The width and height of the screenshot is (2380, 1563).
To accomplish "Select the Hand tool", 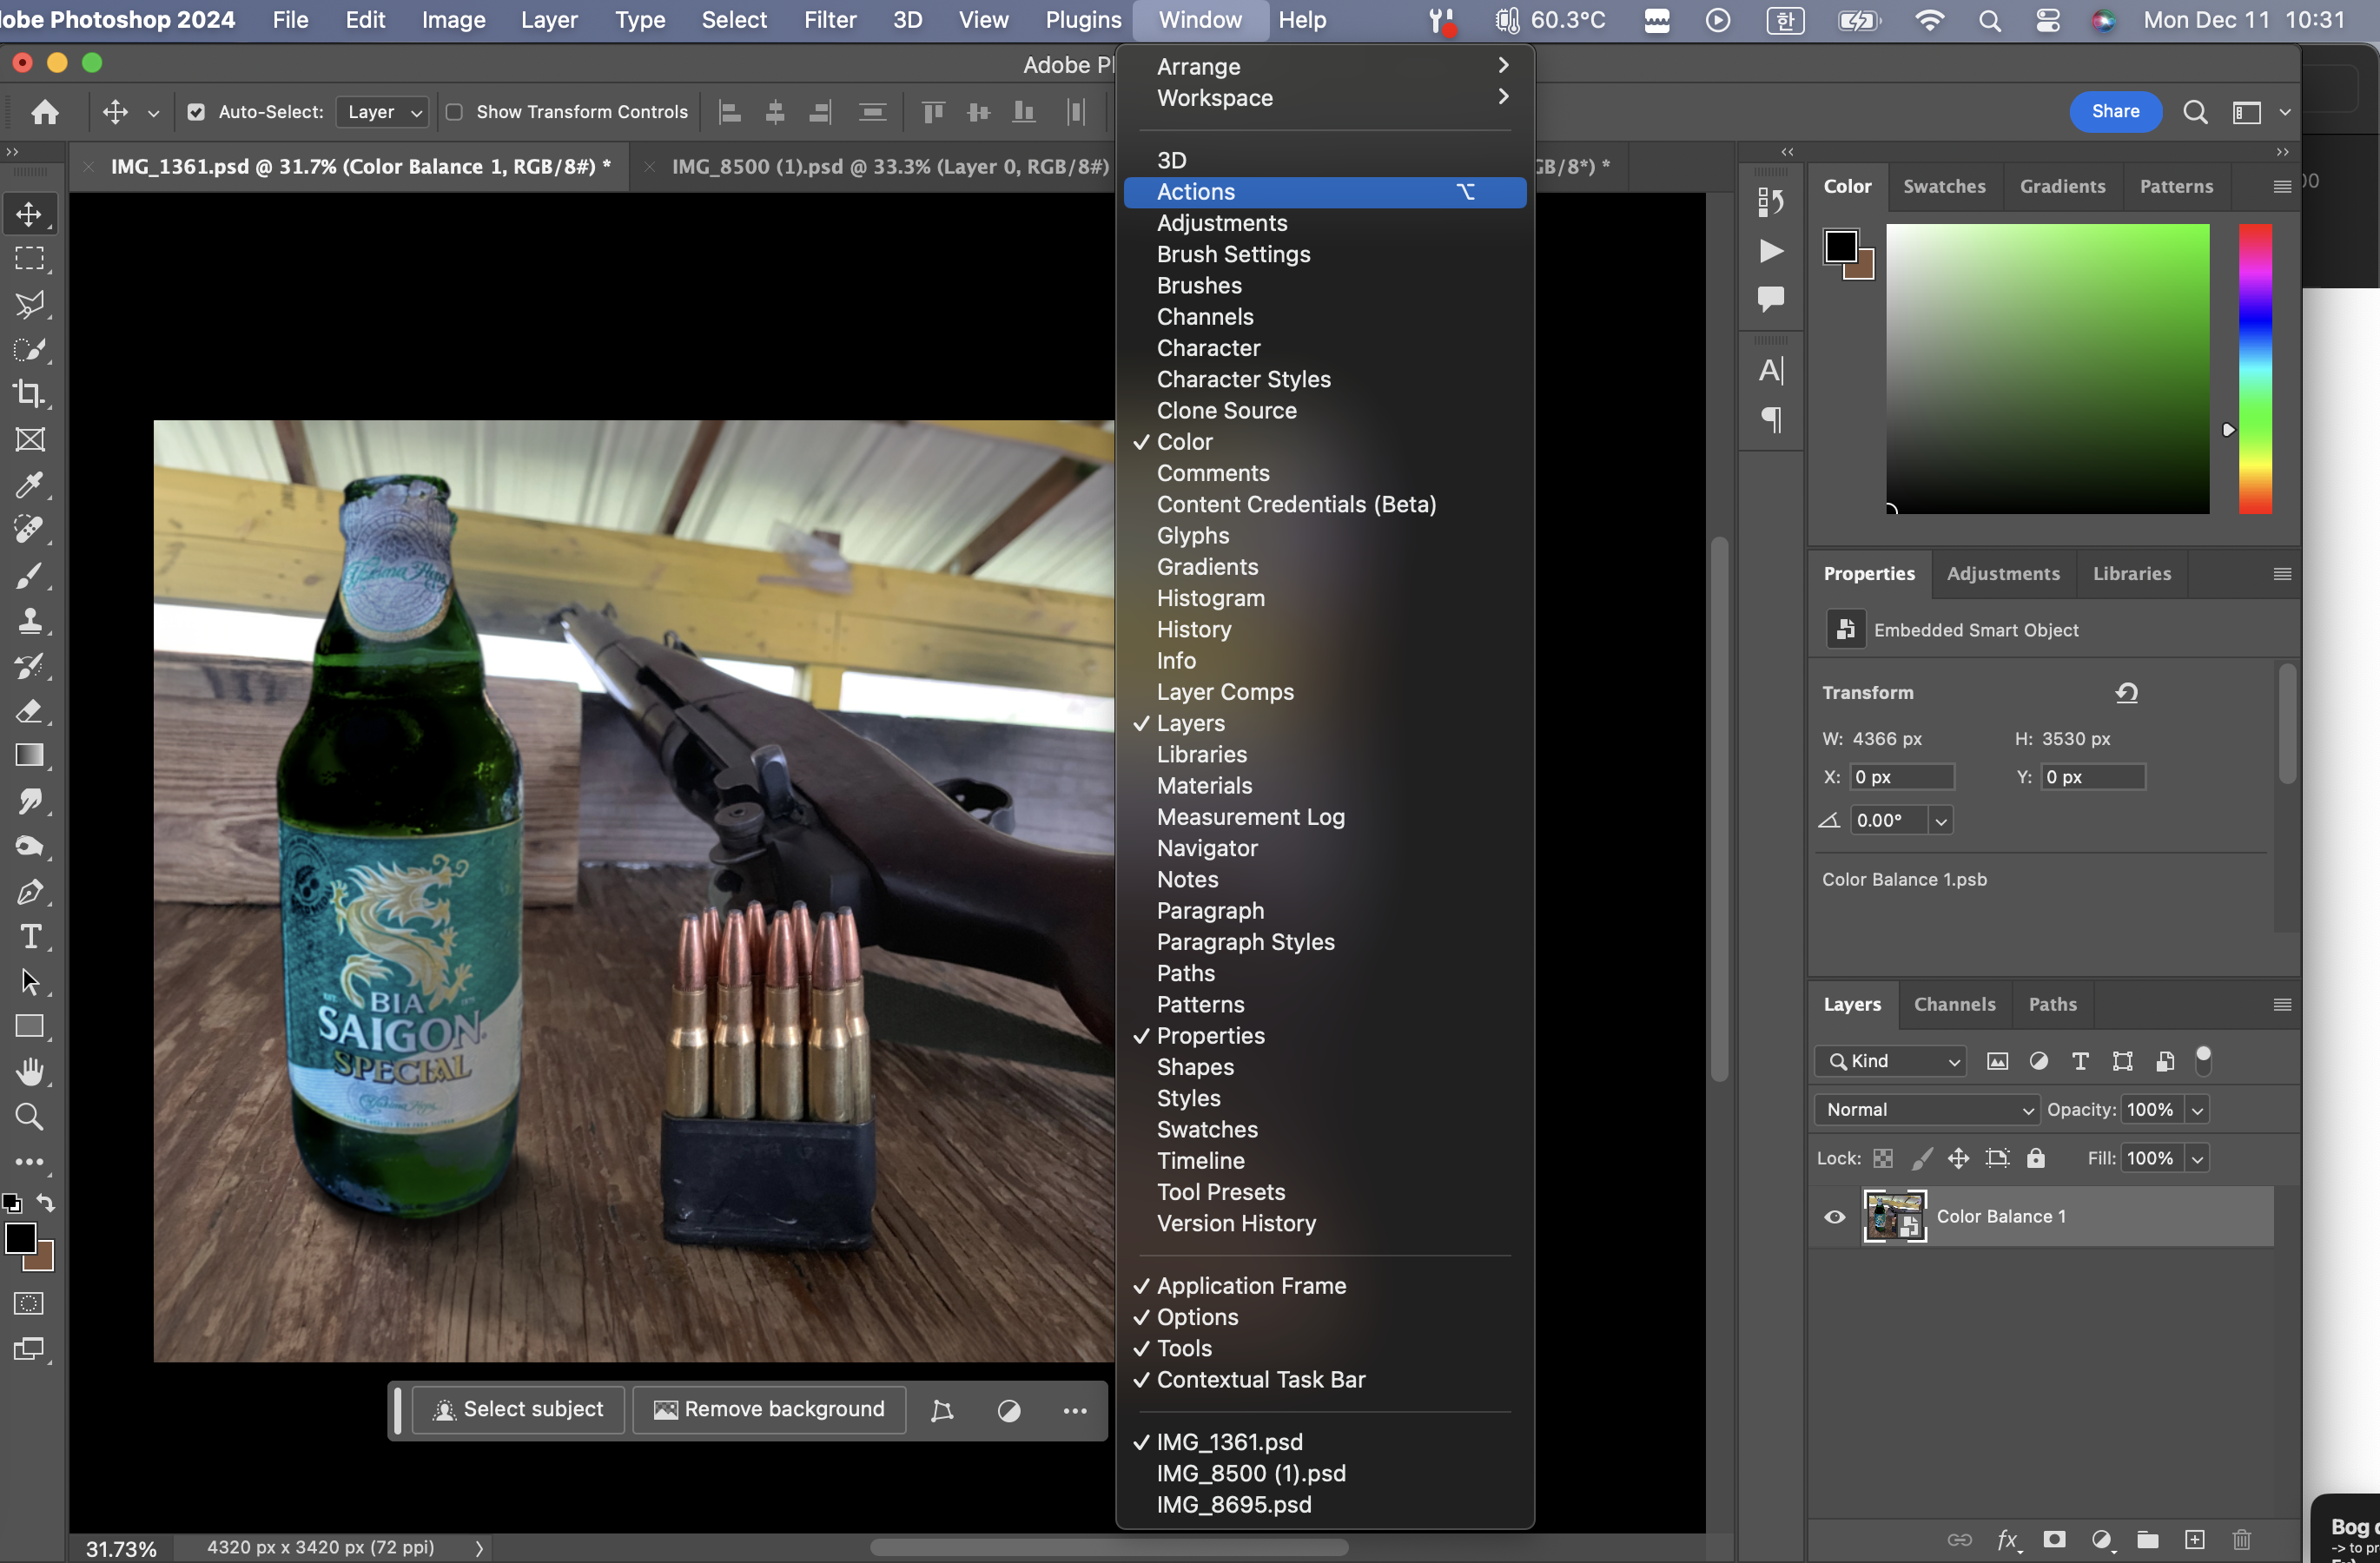I will tap(29, 1072).
